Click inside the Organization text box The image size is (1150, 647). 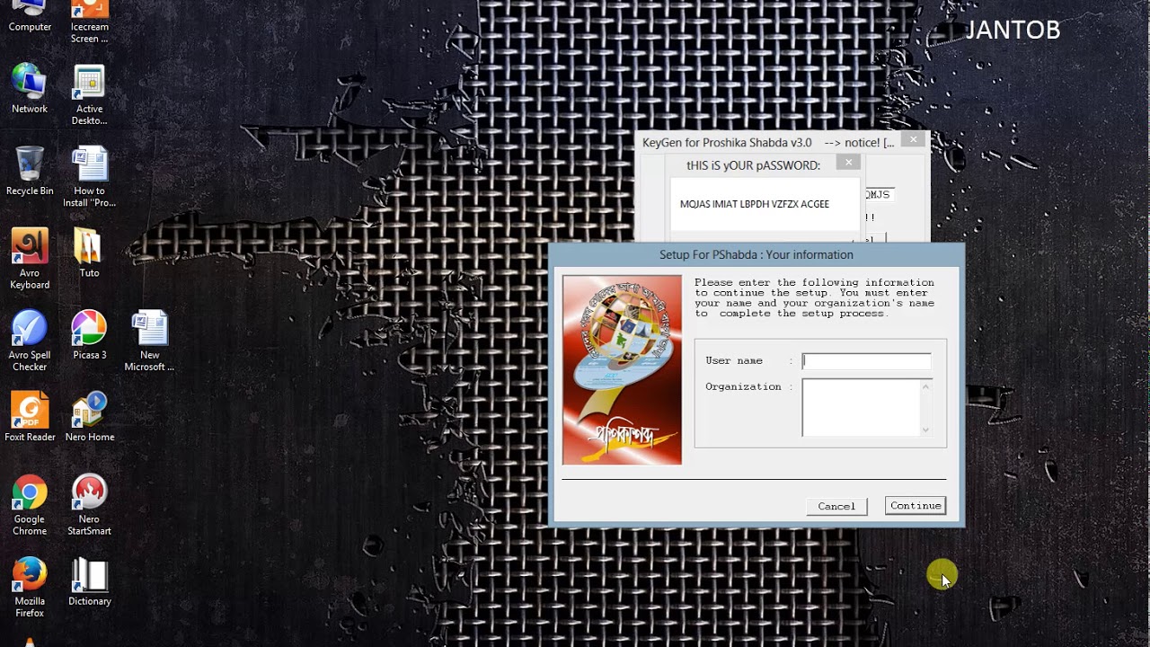point(861,407)
